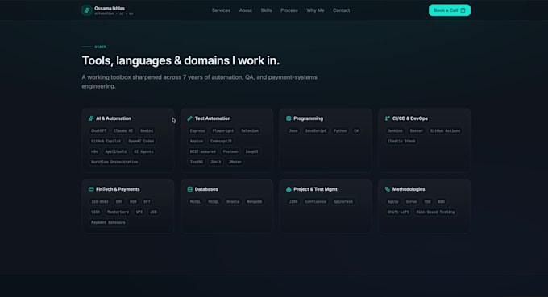
Task: Click the Payment Gateways tag
Action: tap(108, 222)
